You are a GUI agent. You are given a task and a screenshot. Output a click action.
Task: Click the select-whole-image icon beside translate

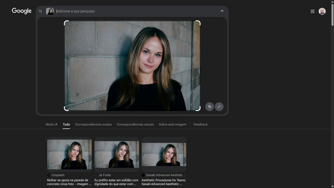click(219, 107)
